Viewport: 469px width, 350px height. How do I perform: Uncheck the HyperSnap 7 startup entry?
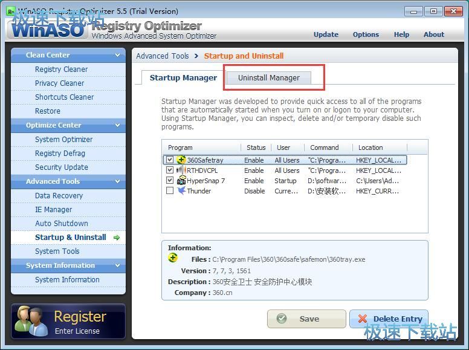[170, 180]
